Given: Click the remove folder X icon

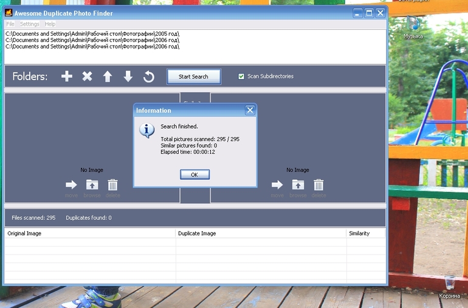Looking at the screenshot, I should [88, 77].
